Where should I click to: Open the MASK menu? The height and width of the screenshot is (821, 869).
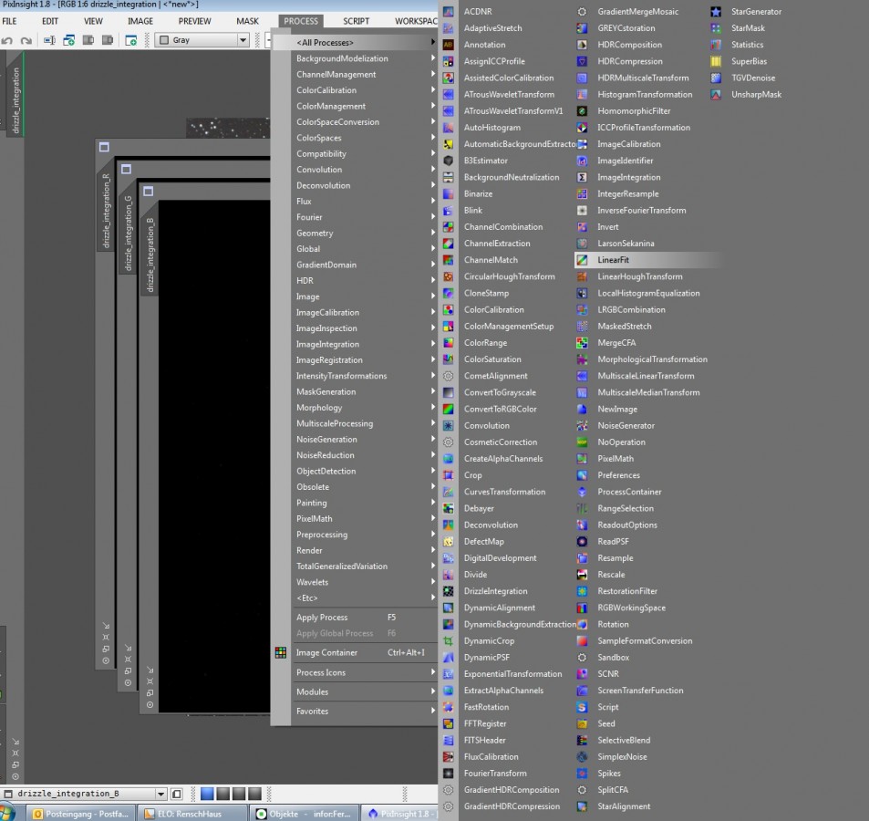247,21
